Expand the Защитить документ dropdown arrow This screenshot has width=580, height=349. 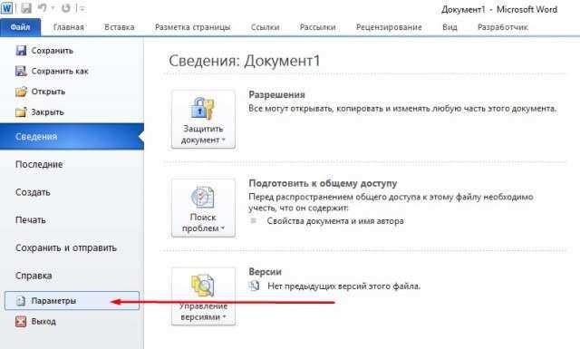click(224, 141)
